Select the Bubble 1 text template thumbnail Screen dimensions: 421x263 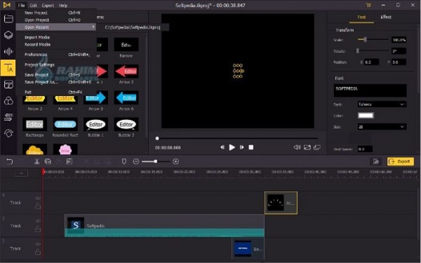coord(96,124)
